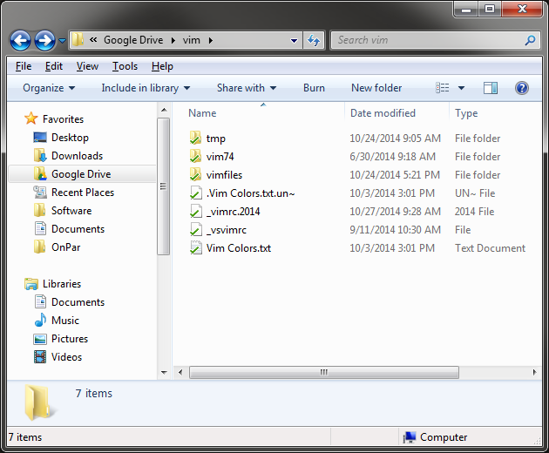Open OnPar folder in Favorites
Viewport: 549px width, 453px height.
click(x=66, y=247)
